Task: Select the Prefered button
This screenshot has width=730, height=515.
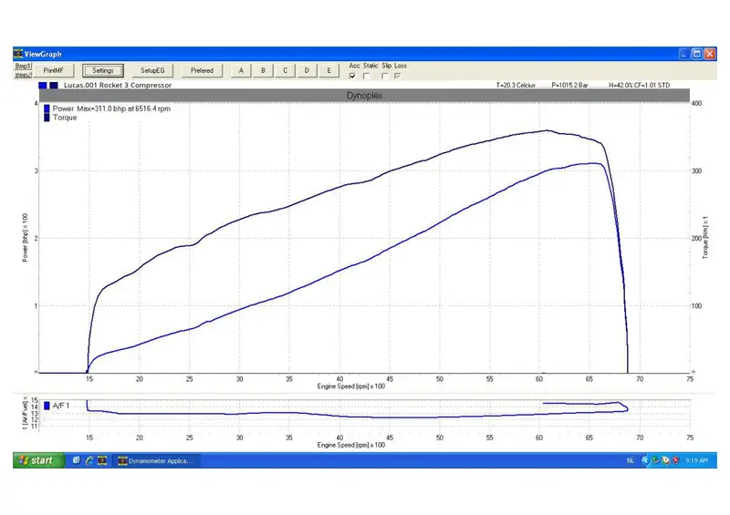Action: [202, 70]
